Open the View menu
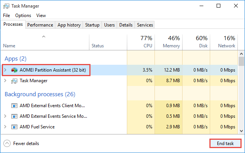 41,16
